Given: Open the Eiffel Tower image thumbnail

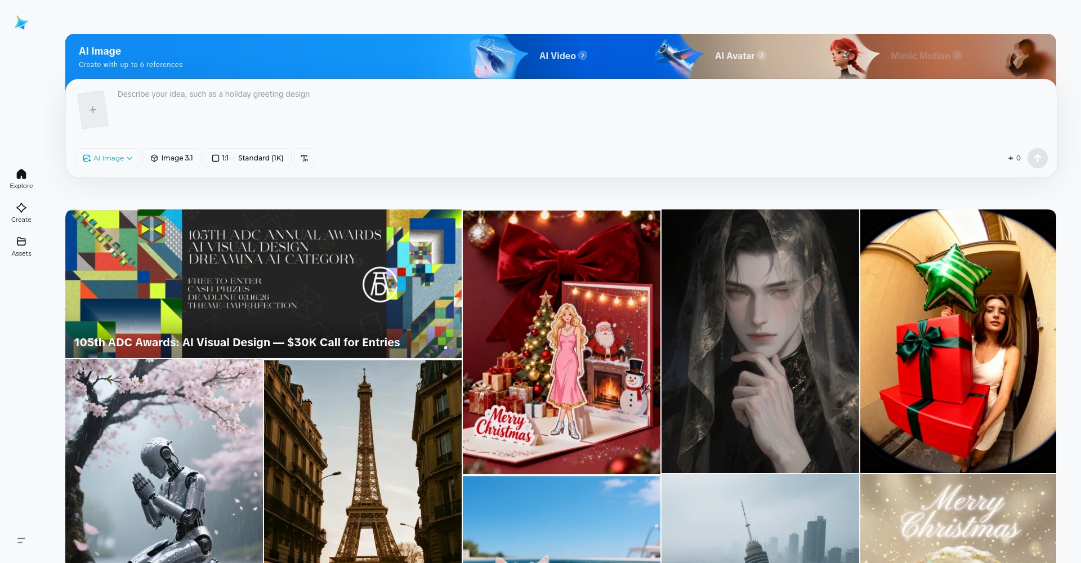Looking at the screenshot, I should pos(363,462).
